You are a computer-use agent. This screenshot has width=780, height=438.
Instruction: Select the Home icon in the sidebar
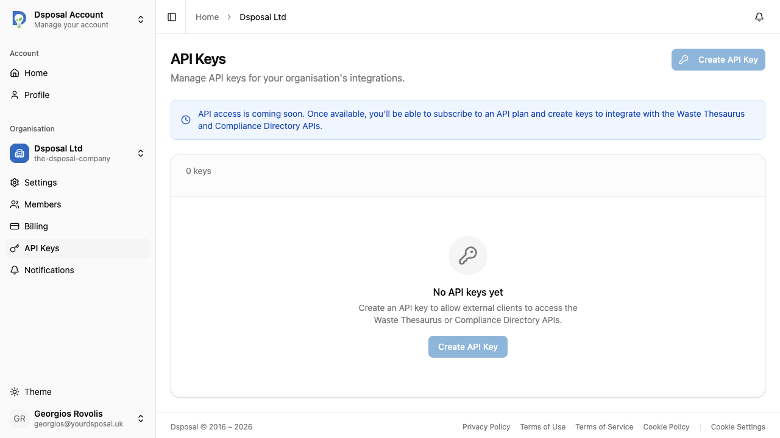point(15,73)
